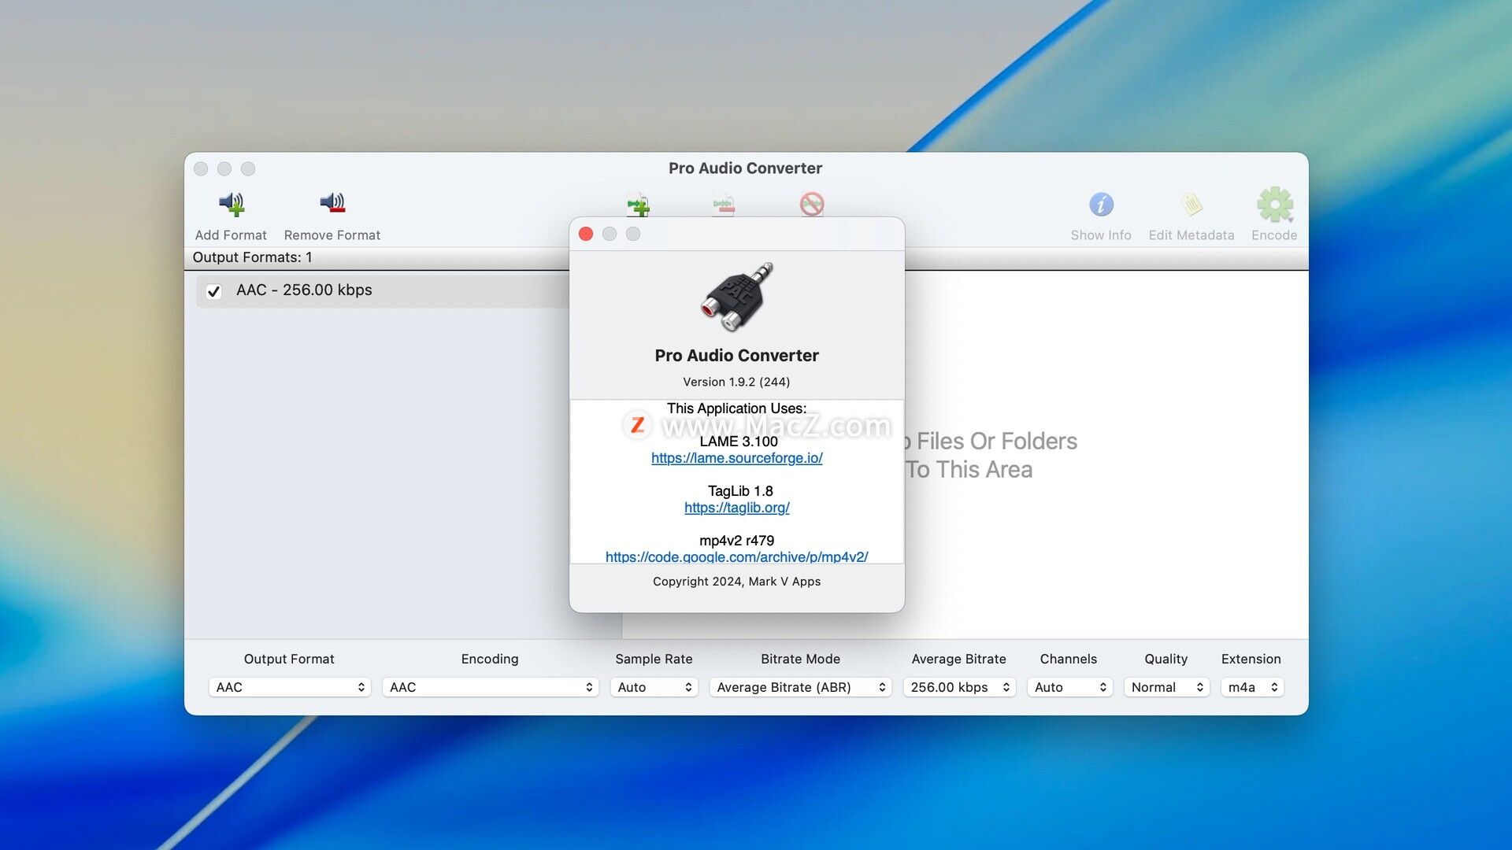Click the Remove Format speaker icon

[332, 203]
